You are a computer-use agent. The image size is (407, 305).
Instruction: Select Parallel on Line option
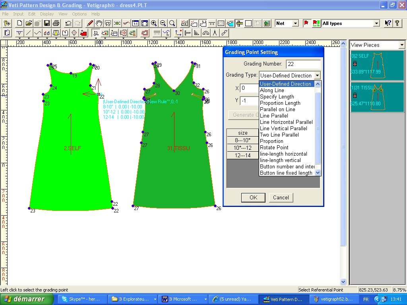(x=287, y=109)
